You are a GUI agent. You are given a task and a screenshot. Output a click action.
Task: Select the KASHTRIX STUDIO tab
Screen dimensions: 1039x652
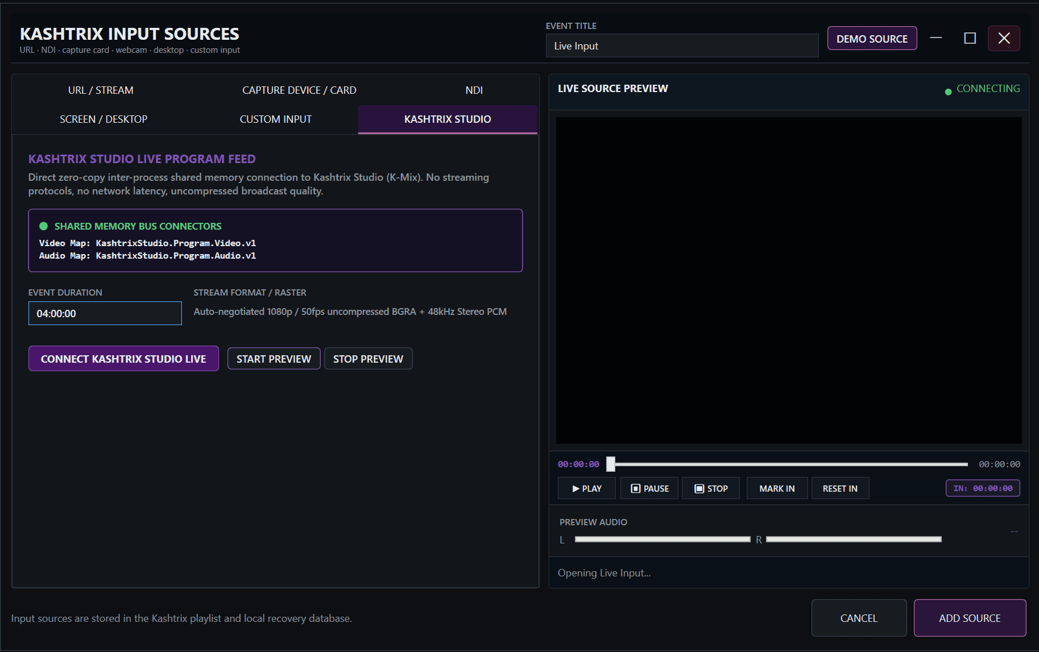point(448,119)
